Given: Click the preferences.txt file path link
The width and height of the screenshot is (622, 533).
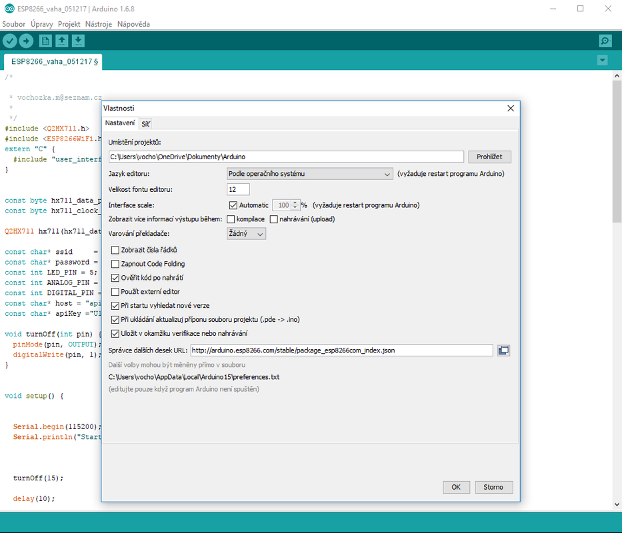Looking at the screenshot, I should tap(193, 376).
